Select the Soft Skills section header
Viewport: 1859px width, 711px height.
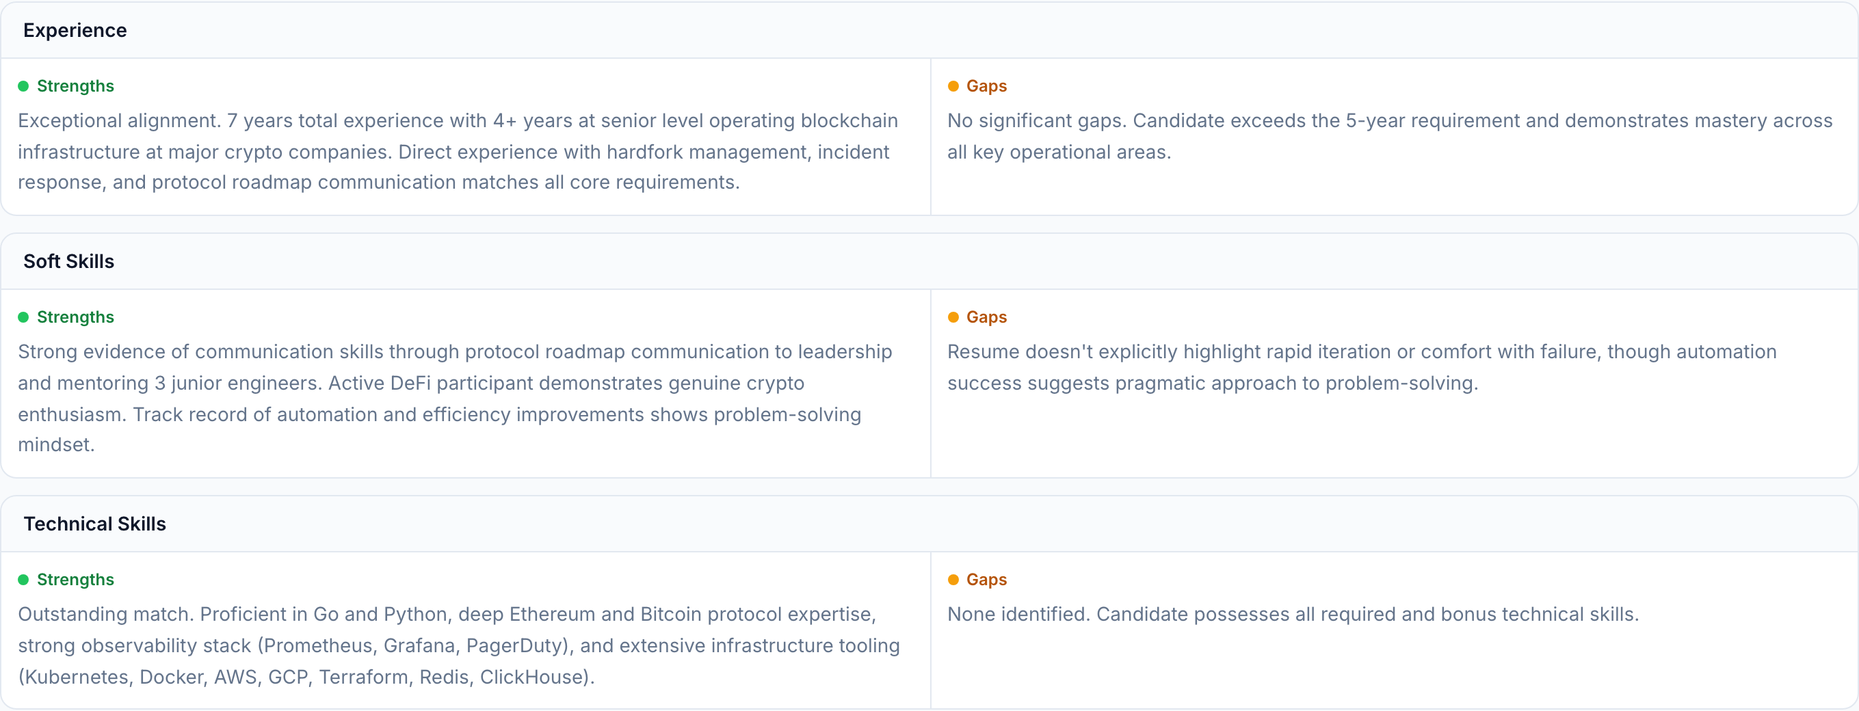tap(68, 261)
